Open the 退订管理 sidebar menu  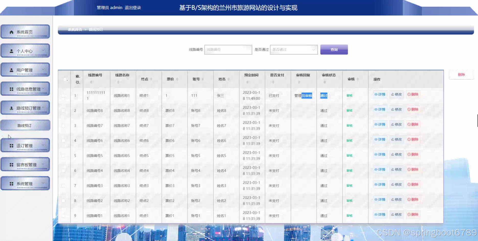(x=25, y=145)
